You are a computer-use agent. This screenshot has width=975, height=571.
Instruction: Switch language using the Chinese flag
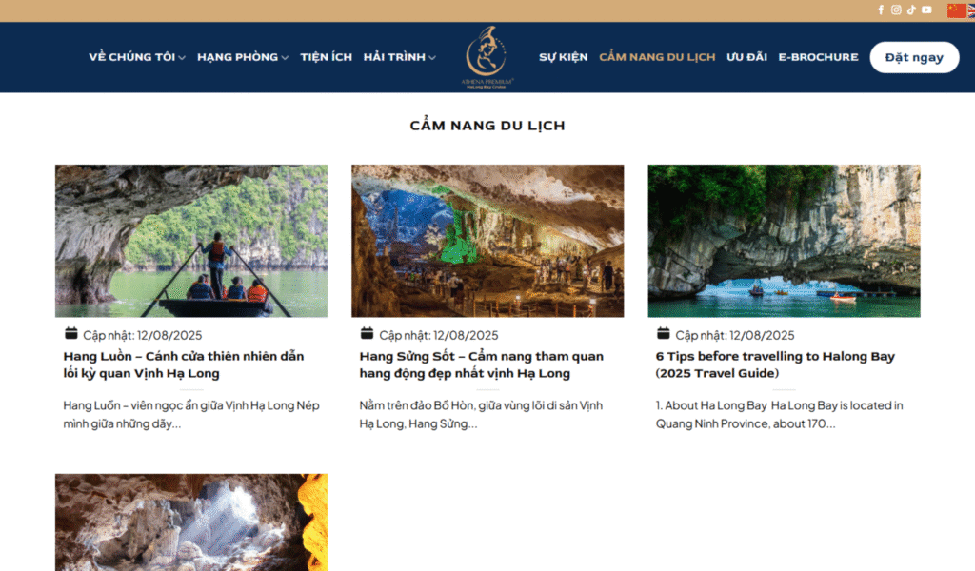(956, 10)
